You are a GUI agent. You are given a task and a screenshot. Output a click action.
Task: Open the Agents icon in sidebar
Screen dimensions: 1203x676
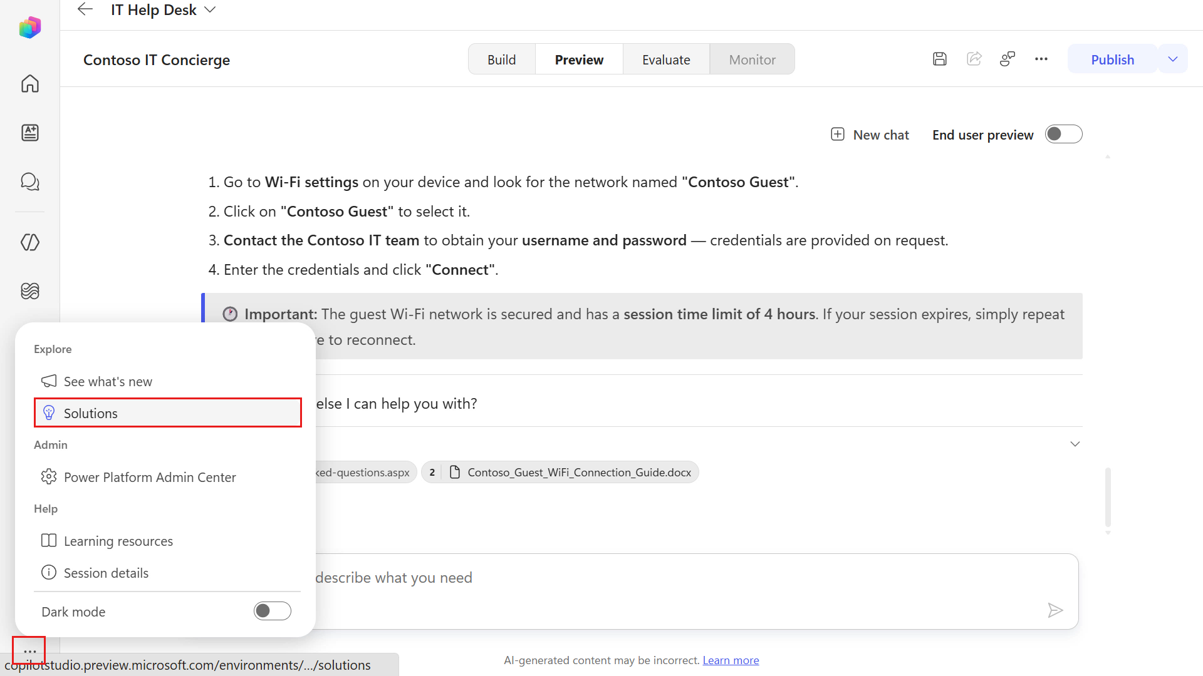coord(29,133)
